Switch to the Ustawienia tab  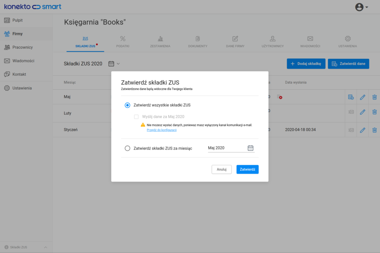348,42
